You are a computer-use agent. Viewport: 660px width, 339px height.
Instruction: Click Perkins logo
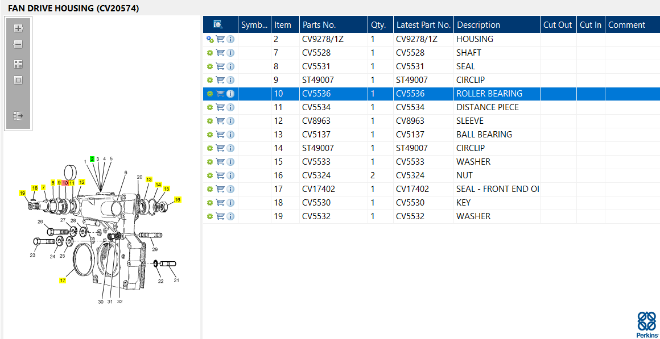click(x=647, y=324)
